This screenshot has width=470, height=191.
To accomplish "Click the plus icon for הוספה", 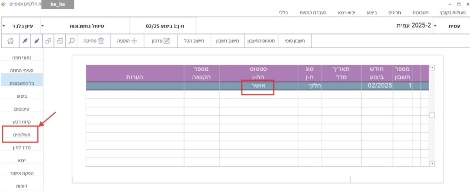I will pos(134,41).
